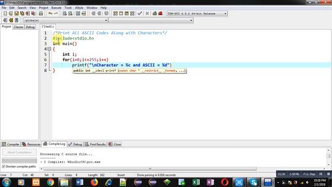The image size is (332, 187).
Task: Open the Search menu
Action: click(22, 8)
